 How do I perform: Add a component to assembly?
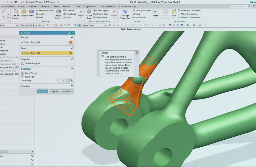[x=174, y=13]
